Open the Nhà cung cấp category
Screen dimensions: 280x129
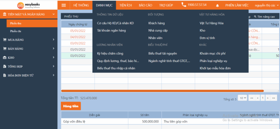coord(158,31)
